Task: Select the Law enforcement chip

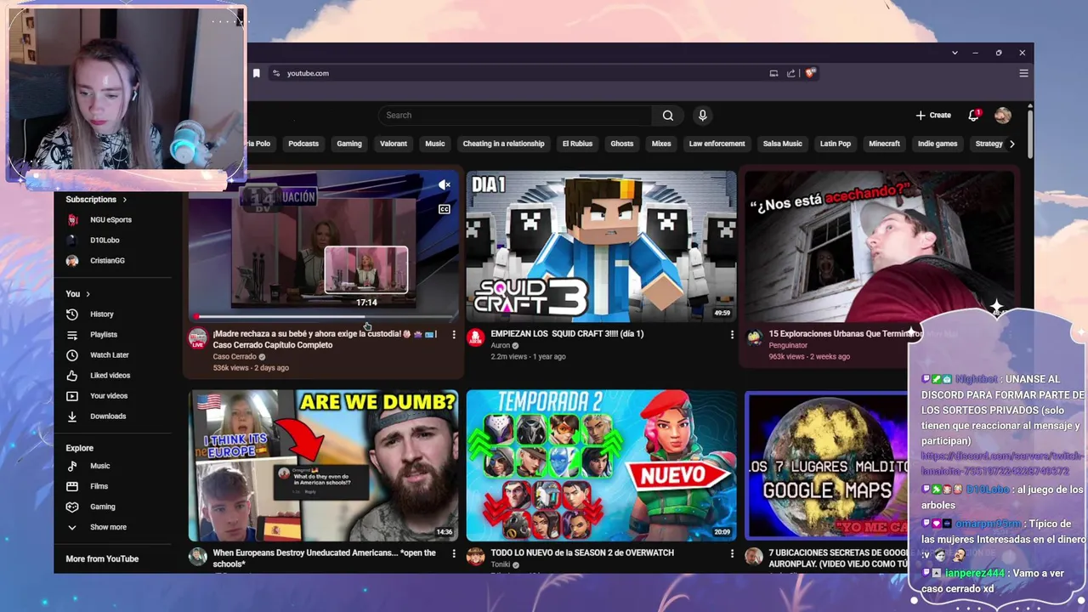Action: tap(717, 144)
